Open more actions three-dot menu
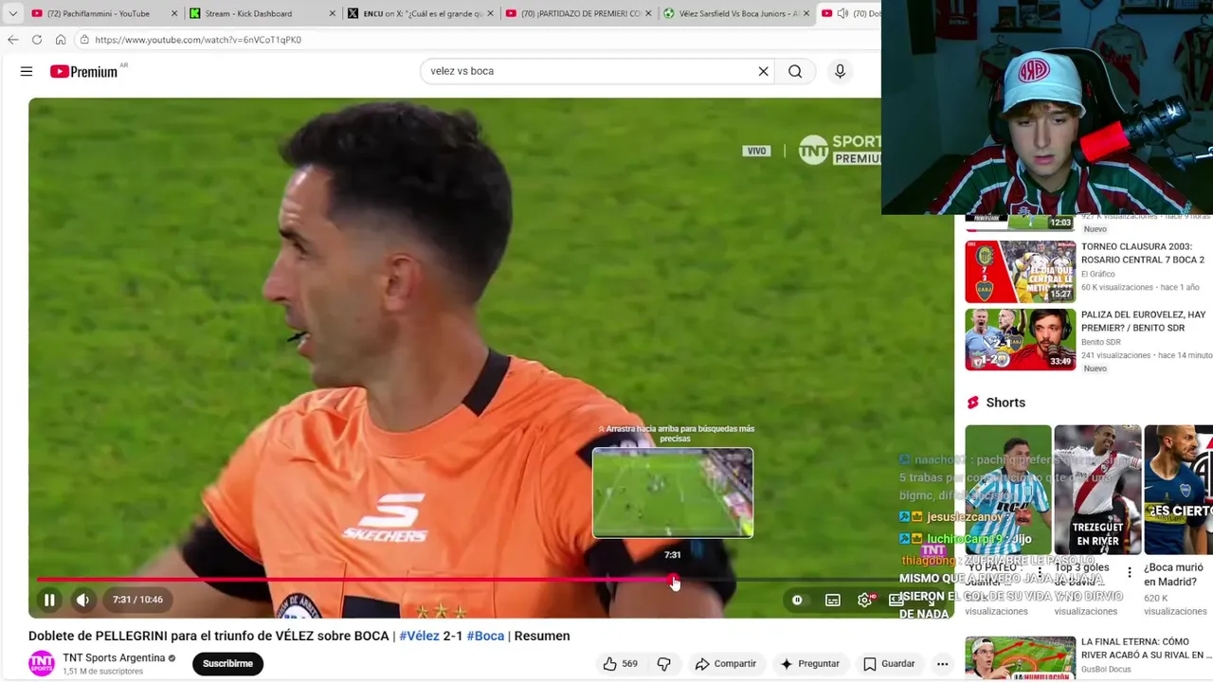 pyautogui.click(x=942, y=664)
